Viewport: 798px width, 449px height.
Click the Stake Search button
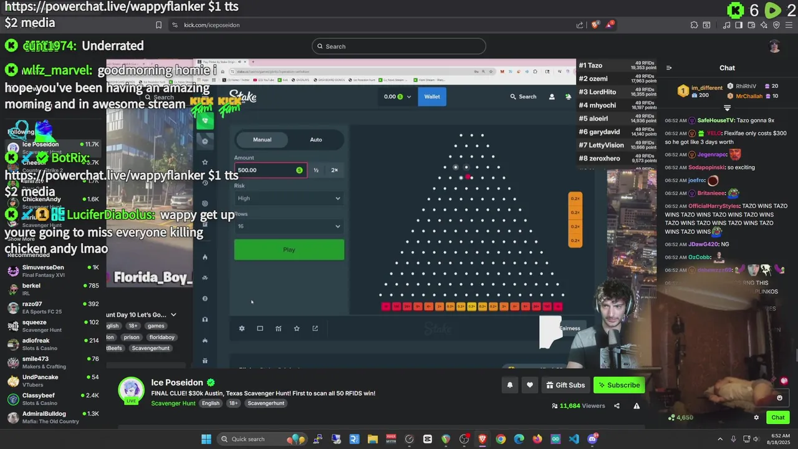pos(523,97)
